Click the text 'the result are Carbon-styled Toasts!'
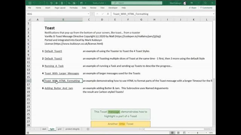 pos(103,92)
